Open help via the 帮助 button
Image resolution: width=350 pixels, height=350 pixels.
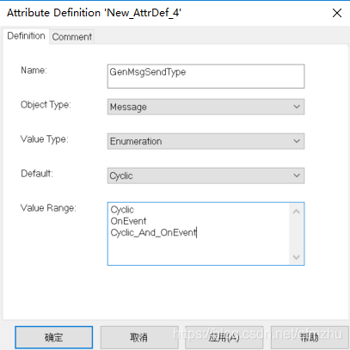pos(310,337)
